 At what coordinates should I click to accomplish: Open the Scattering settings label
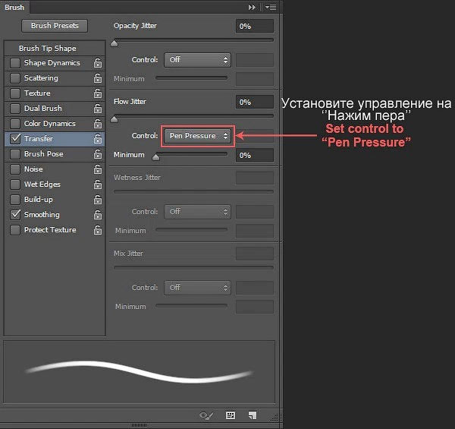(41, 78)
